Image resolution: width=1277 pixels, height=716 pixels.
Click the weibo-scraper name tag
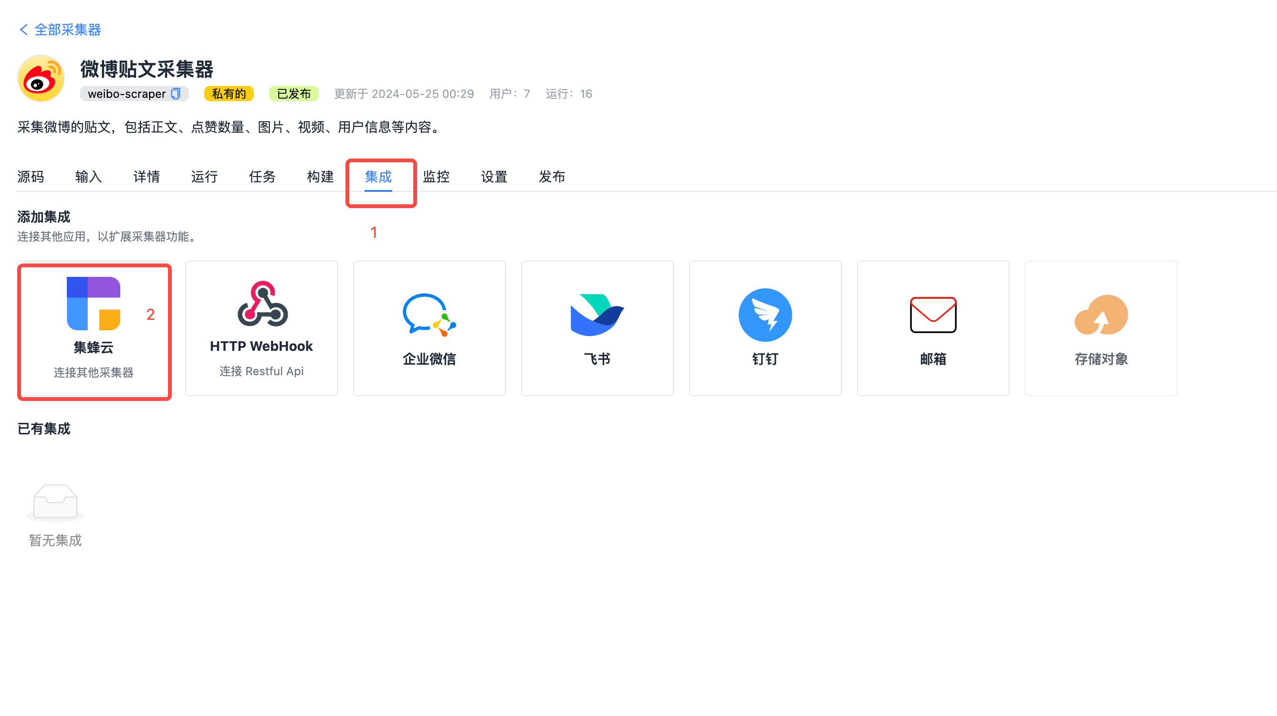[x=135, y=94]
